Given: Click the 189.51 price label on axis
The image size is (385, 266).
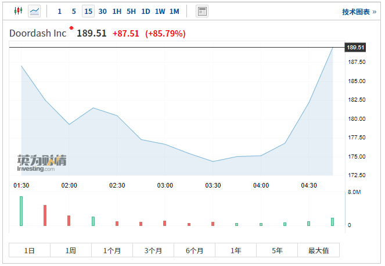Looking at the screenshot, I should (355, 47).
